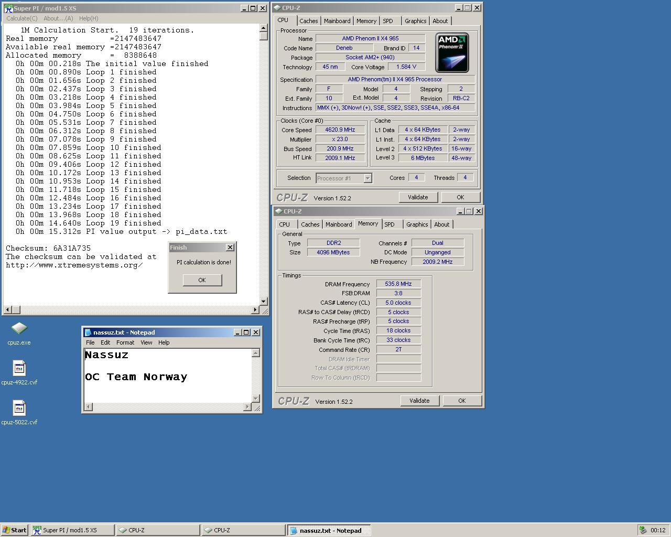Open Mainboard tab in bottom CPU-Z window

[x=339, y=224]
